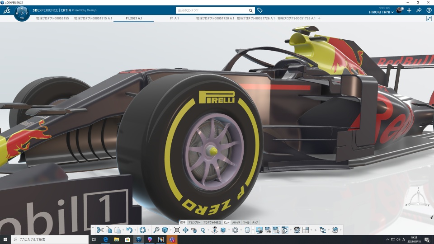Toggle the hide/show eye-with-boxes icon
This screenshot has width=434, height=244.
[268, 230]
